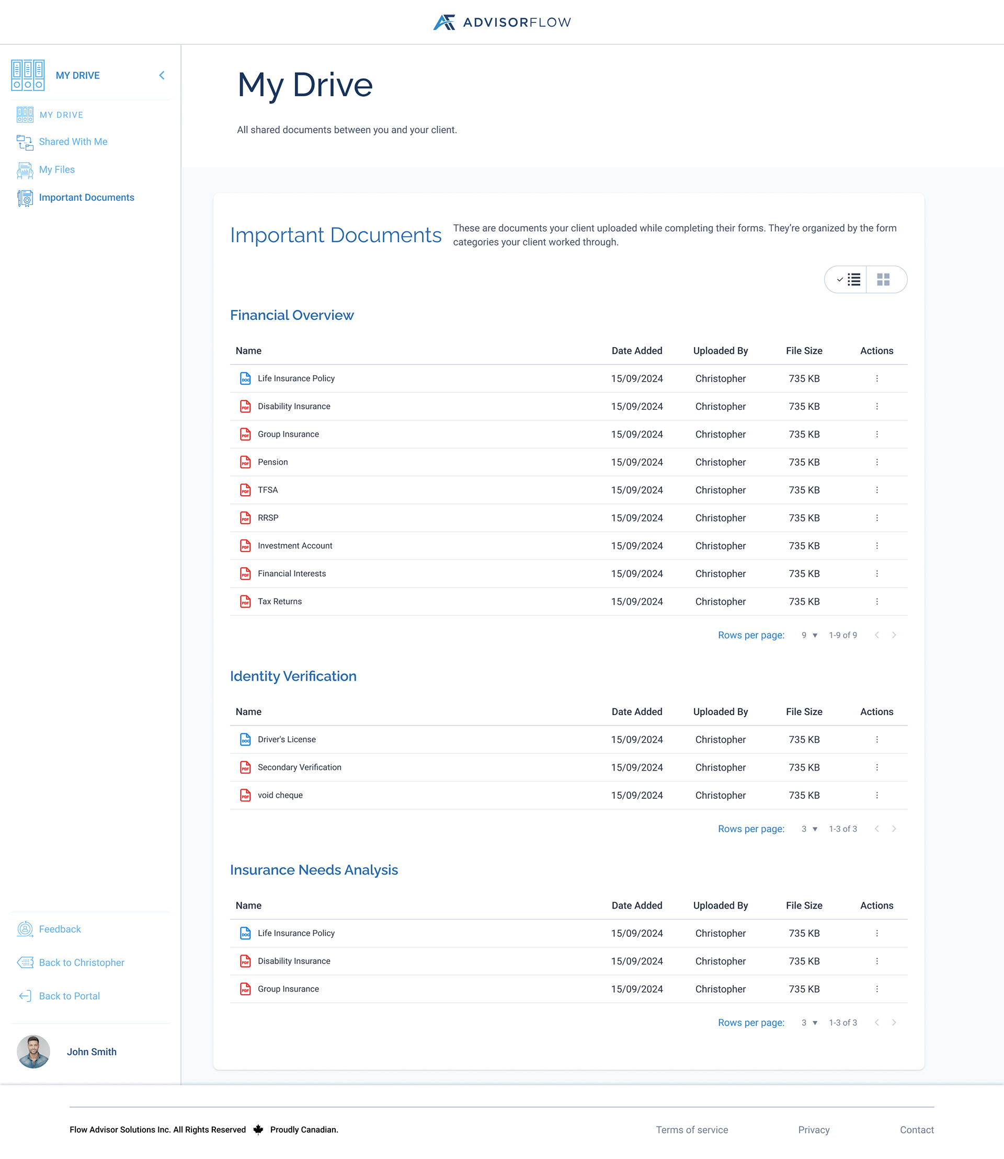Screen dimensions: 1004x1159
Task: Click next page arrow under Financial Overview
Action: pos(894,635)
